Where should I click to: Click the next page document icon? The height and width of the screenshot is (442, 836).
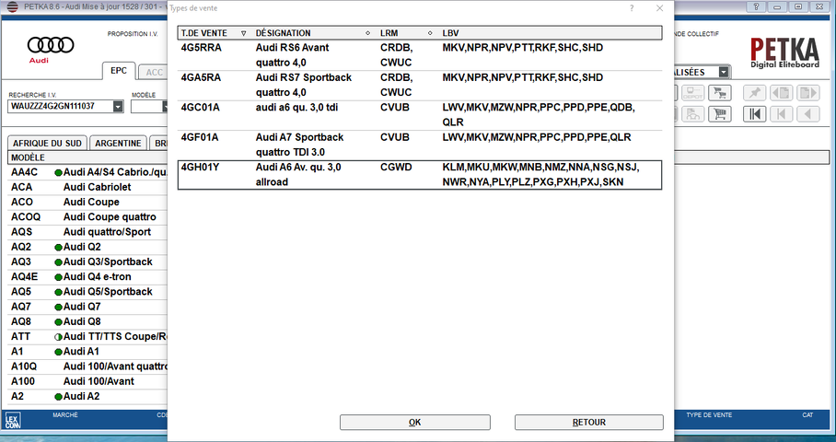point(807,93)
